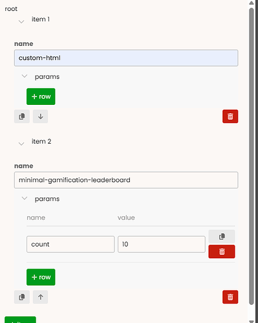The height and width of the screenshot is (323, 258).
Task: Add a row to custom-html params
Action: (41, 96)
